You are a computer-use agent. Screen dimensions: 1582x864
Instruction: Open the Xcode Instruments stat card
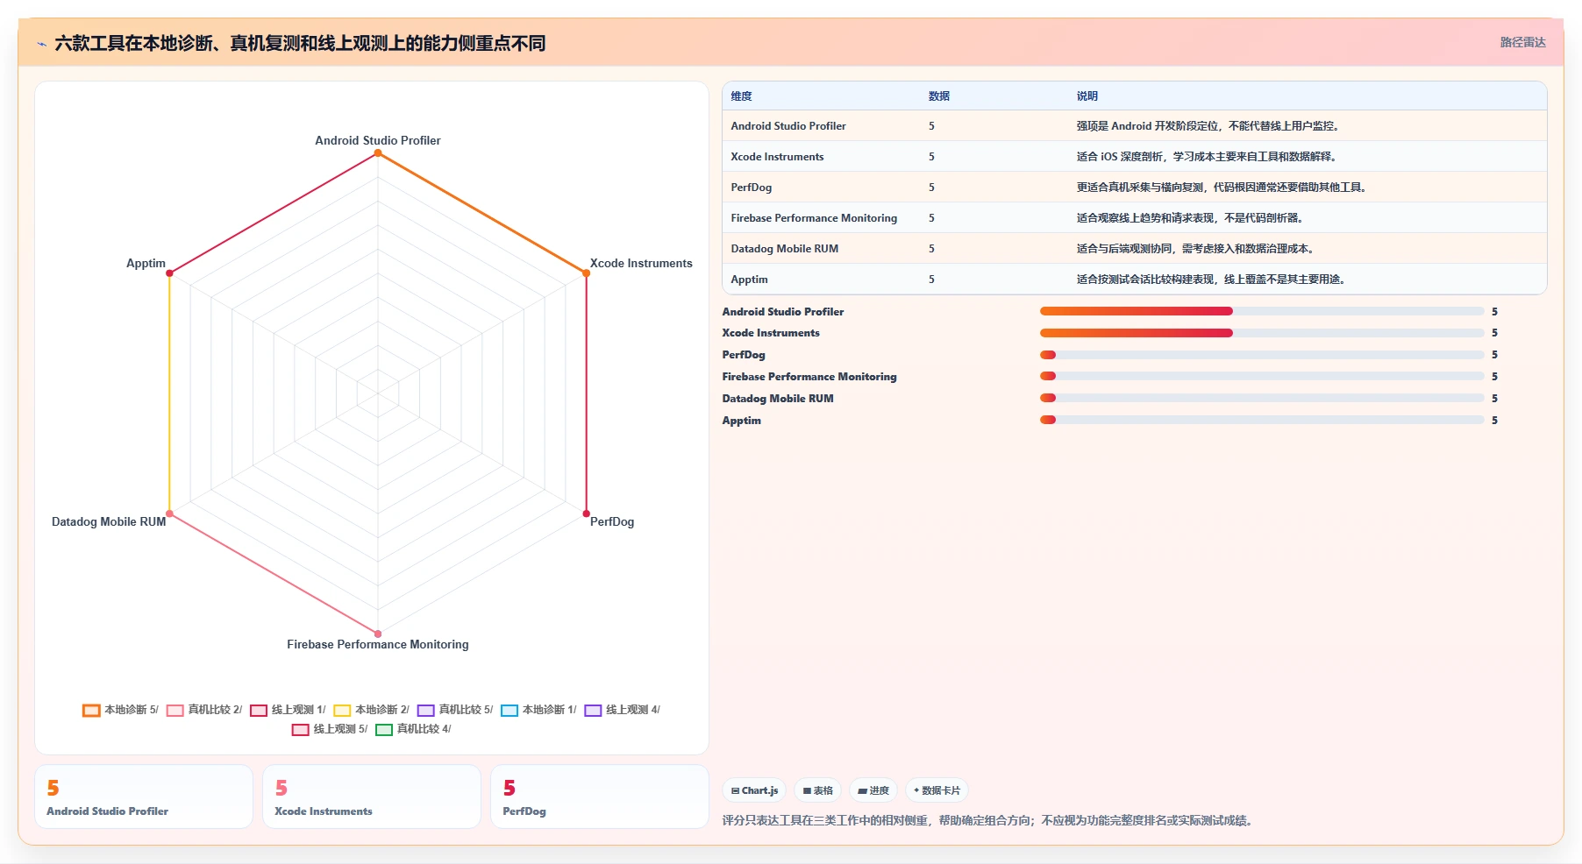372,797
